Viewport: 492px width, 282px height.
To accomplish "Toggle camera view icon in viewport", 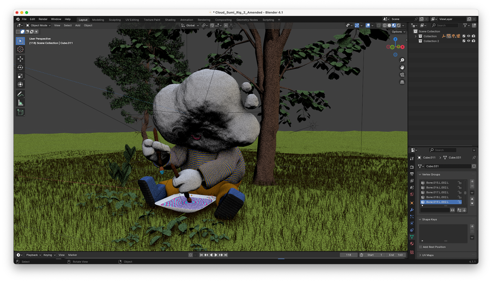I will pos(402,75).
